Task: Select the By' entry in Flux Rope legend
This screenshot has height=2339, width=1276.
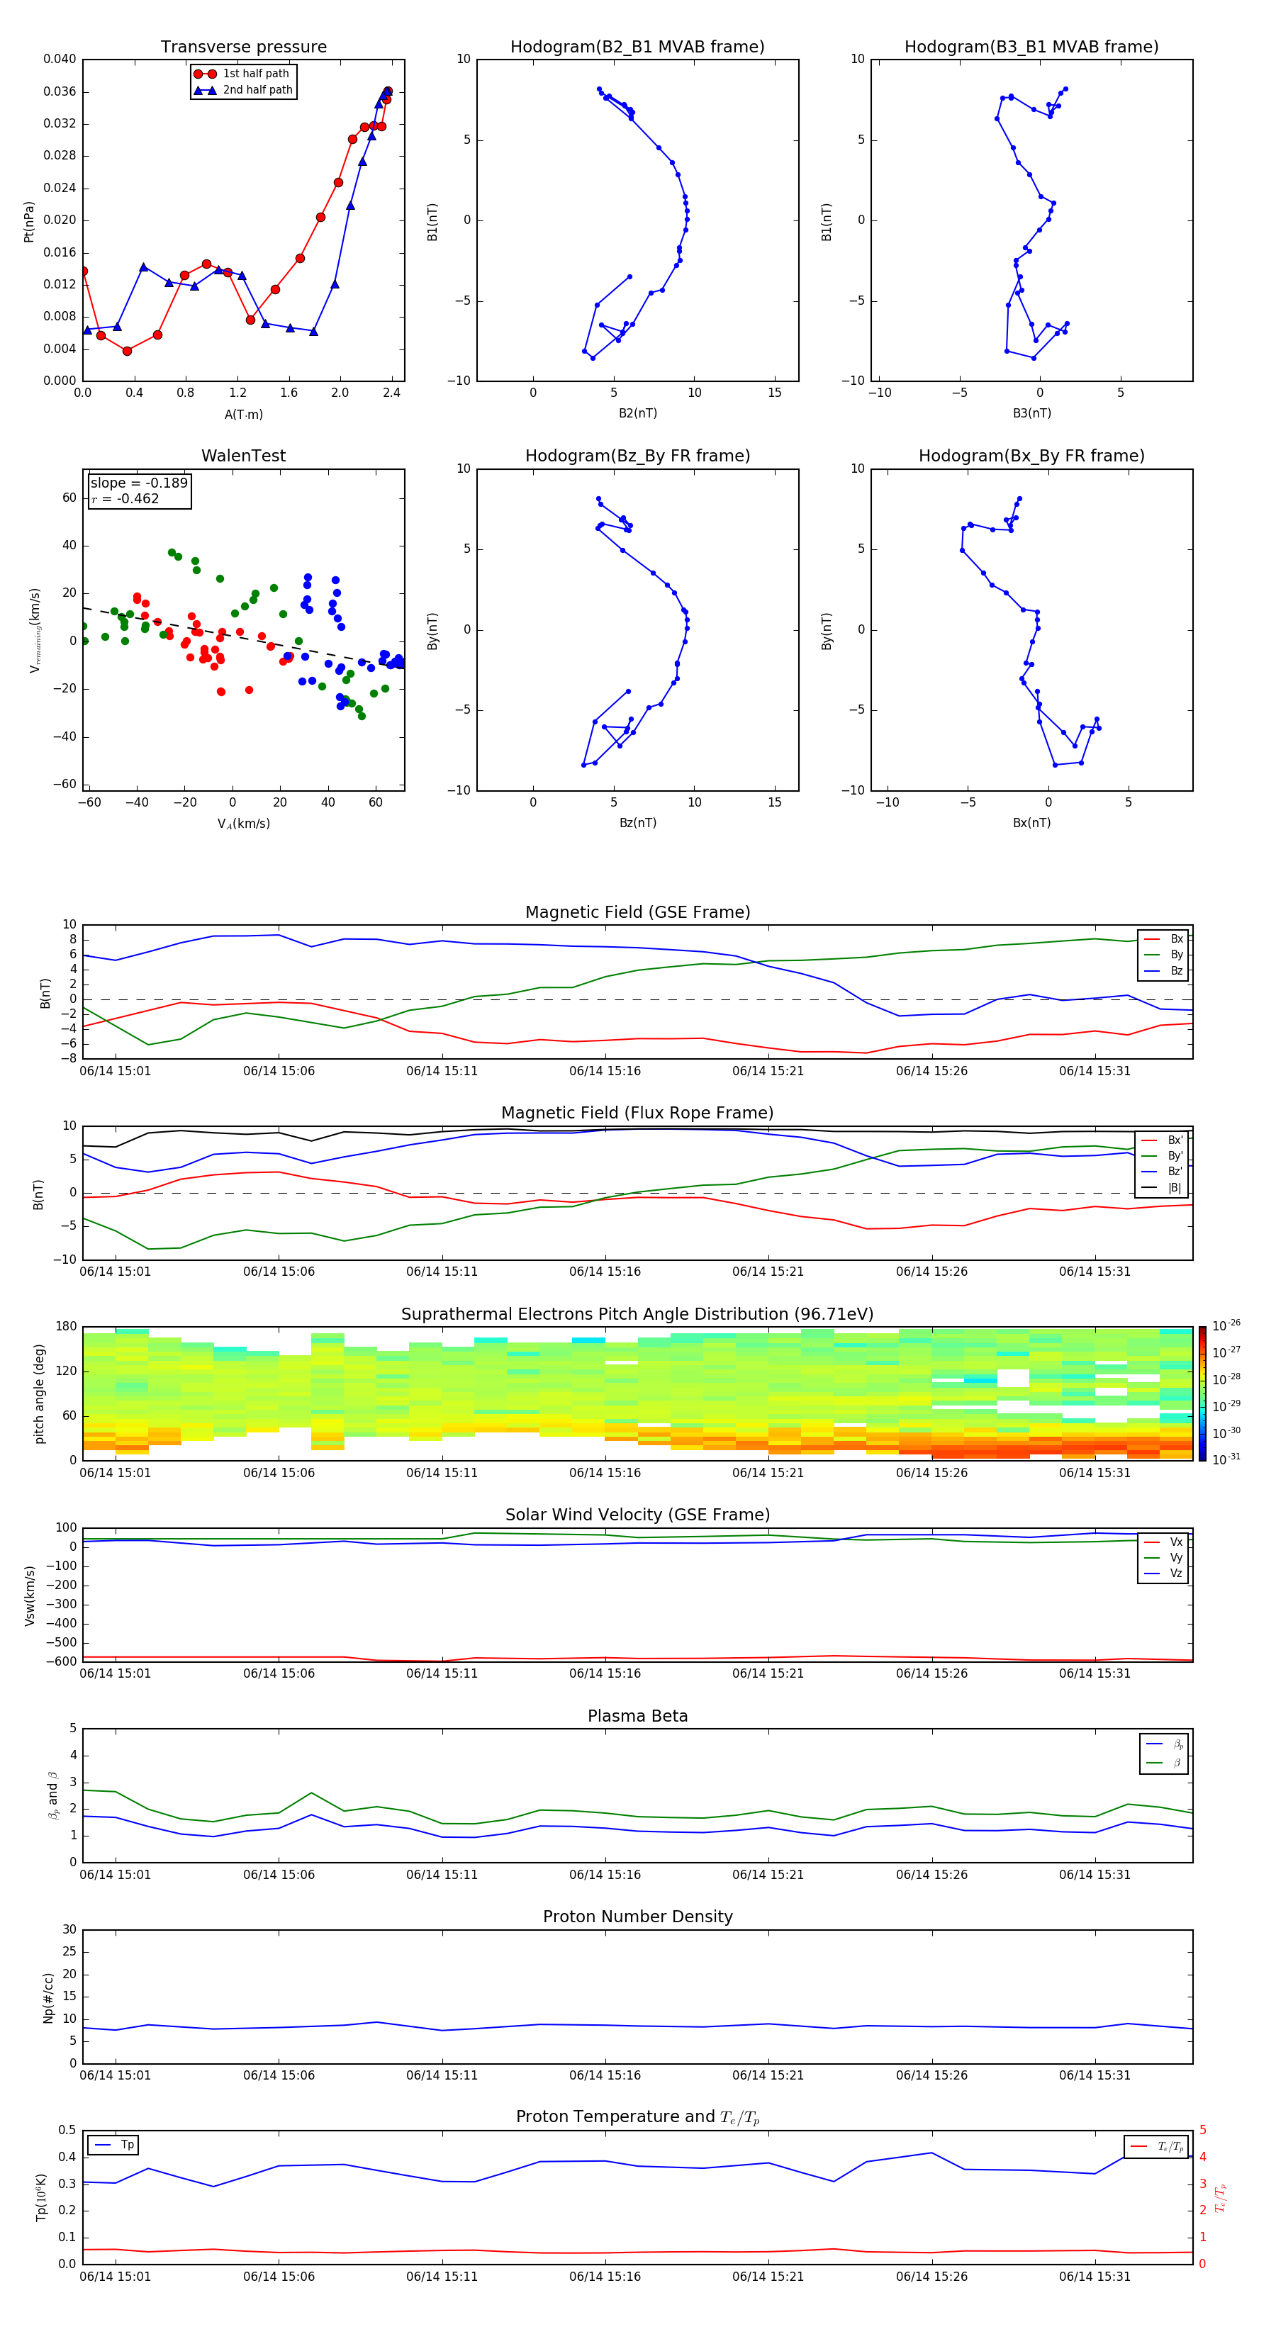Action: tap(1162, 1157)
